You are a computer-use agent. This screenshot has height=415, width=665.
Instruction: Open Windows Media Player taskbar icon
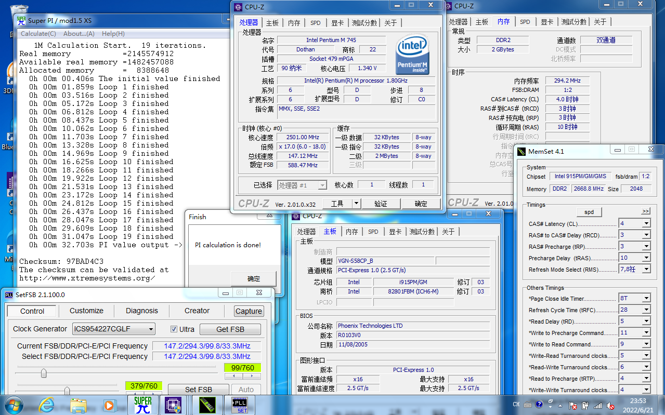pyautogui.click(x=109, y=405)
